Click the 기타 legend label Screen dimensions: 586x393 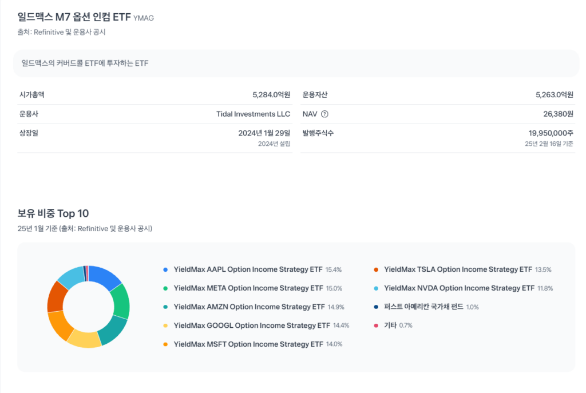coord(390,325)
